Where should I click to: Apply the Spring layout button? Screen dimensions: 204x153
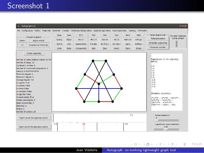59,40
